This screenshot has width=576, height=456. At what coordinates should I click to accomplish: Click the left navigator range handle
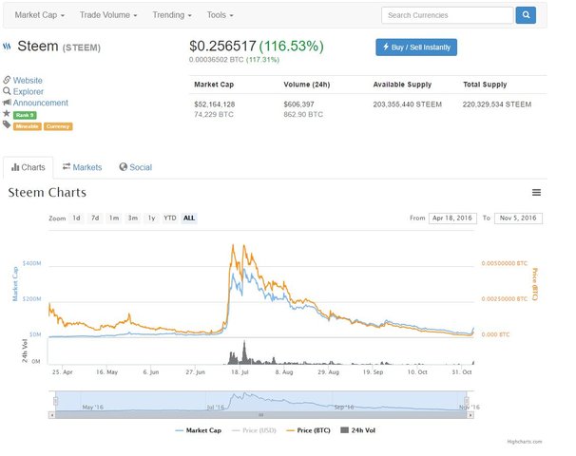(x=56, y=401)
